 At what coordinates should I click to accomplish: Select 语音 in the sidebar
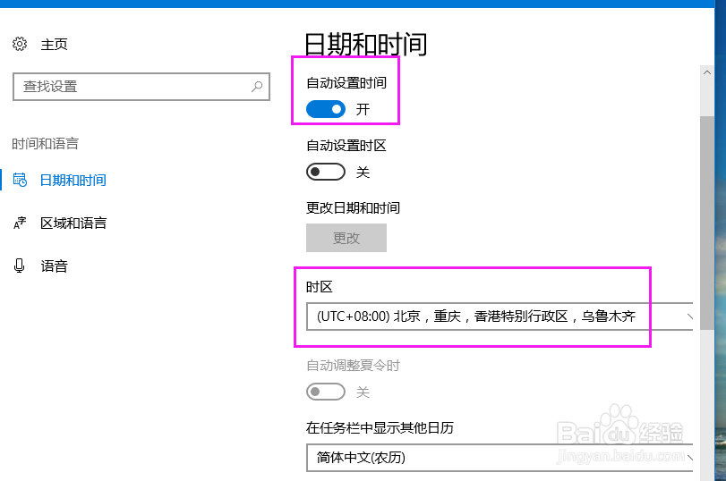(54, 266)
